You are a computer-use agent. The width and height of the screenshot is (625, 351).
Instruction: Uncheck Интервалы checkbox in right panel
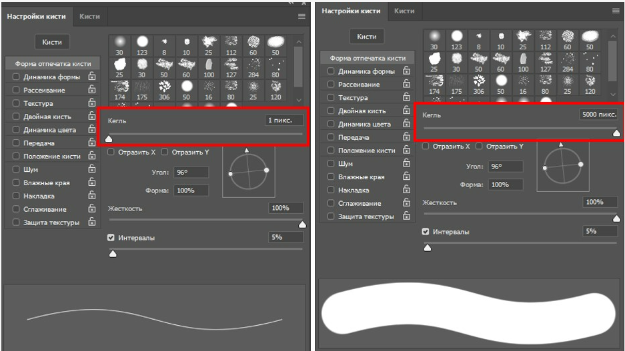click(426, 231)
